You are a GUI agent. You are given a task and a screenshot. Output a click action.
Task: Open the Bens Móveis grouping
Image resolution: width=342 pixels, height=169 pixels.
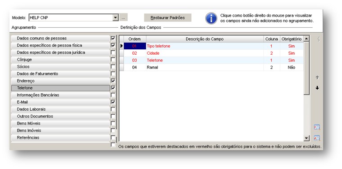tap(60, 123)
